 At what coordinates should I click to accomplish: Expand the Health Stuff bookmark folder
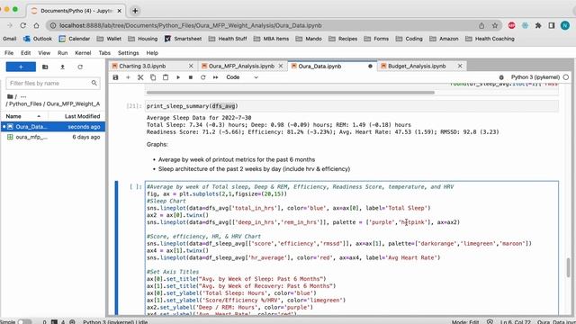228,39
